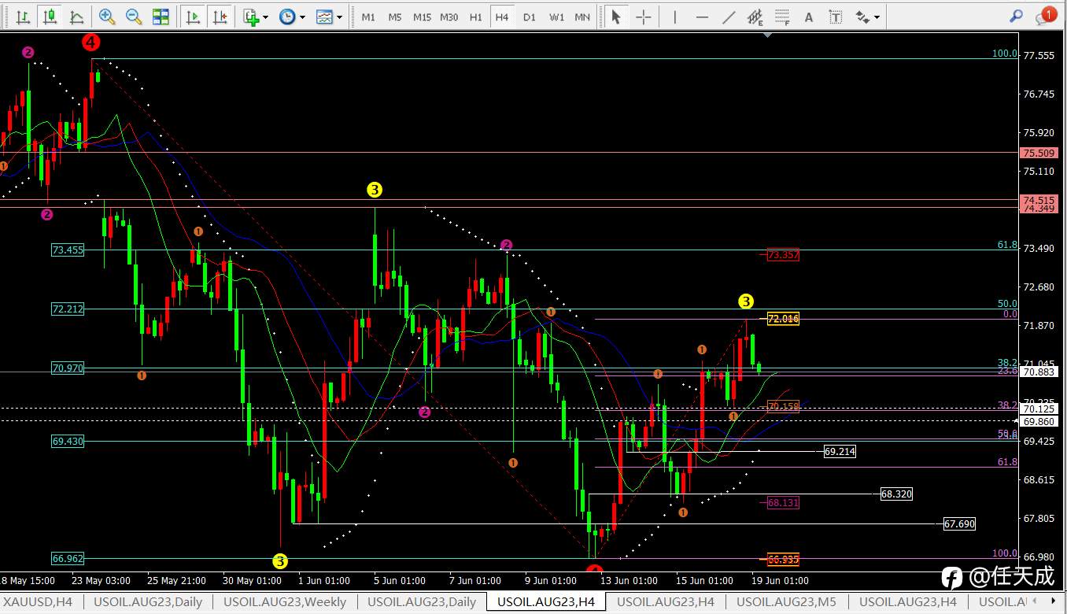The image size is (1067, 614).
Task: Click the 73.455 Fibonacci level label
Action: (68, 250)
